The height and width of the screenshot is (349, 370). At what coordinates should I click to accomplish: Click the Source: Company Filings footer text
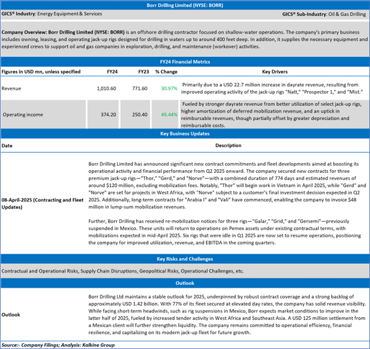coord(58,345)
